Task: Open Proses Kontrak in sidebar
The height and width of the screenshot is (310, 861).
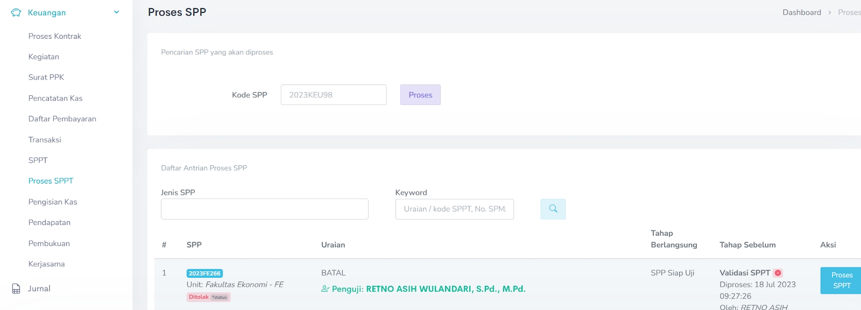Action: (x=55, y=36)
